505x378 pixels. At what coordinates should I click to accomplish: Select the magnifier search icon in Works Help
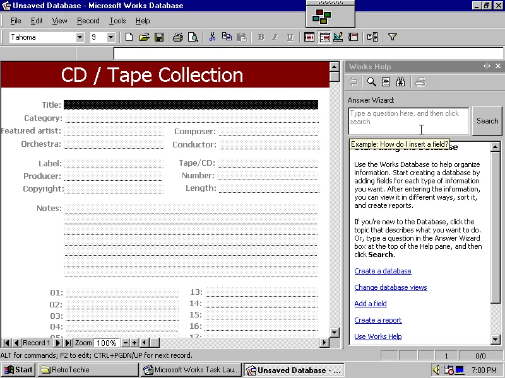[372, 81]
